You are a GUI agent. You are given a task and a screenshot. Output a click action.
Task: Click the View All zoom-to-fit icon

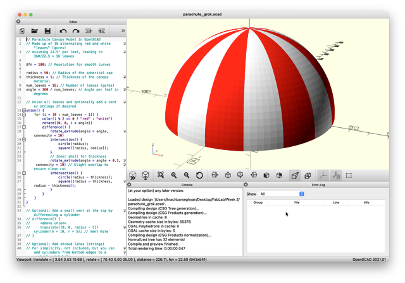[x=161, y=175]
